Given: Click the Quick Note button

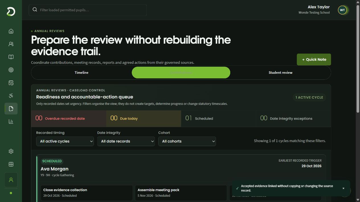Looking at the screenshot, I should pos(314,60).
